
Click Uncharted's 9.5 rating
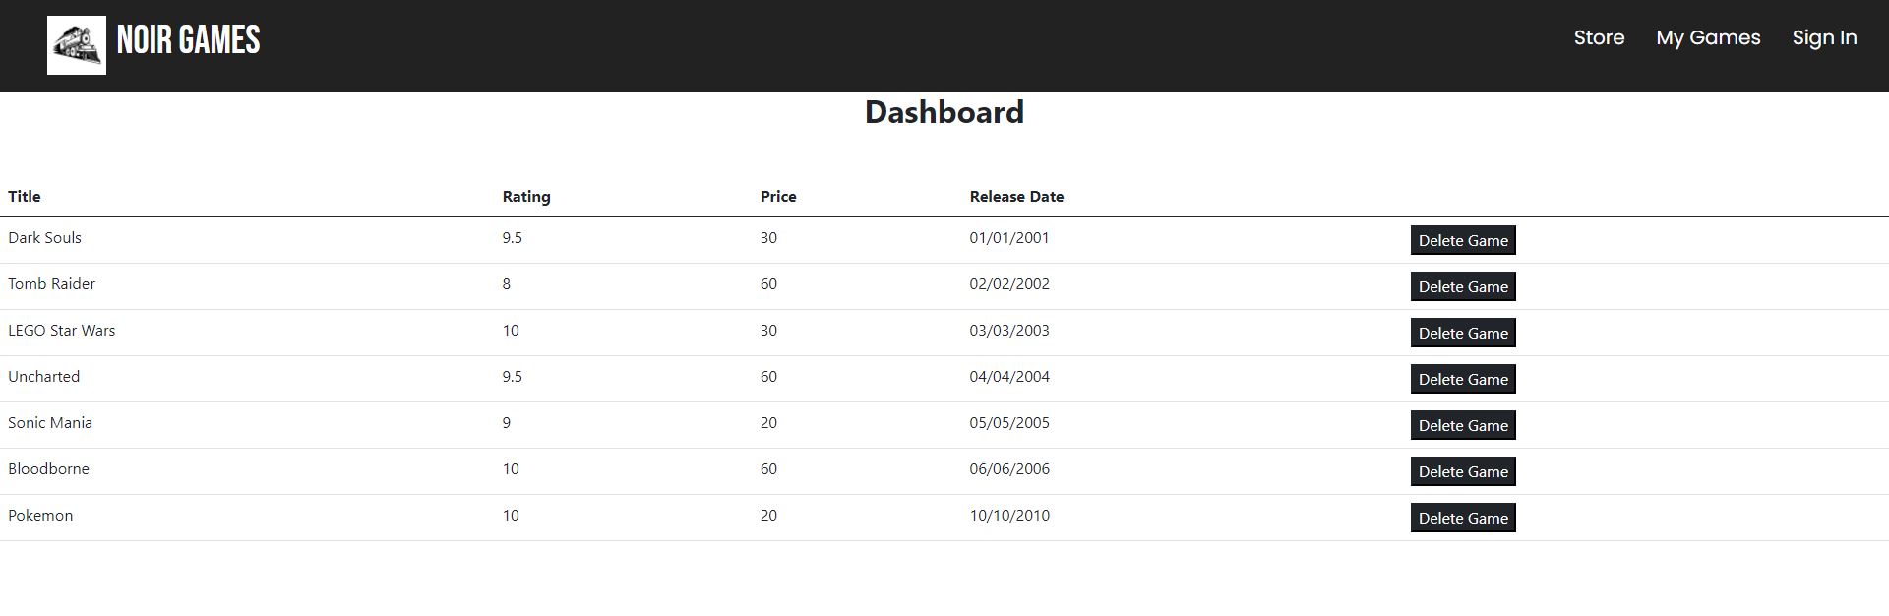pos(513,376)
